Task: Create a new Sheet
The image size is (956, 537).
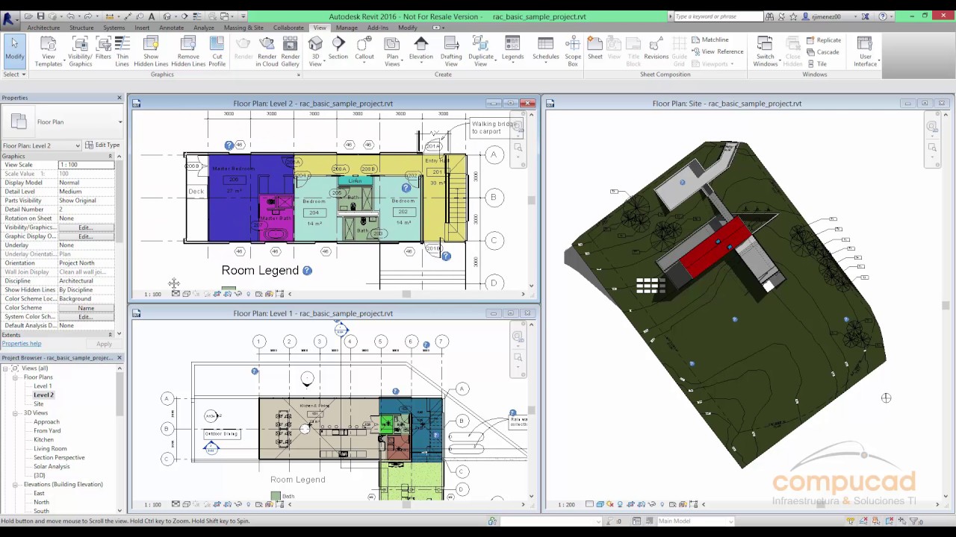Action: [x=595, y=49]
